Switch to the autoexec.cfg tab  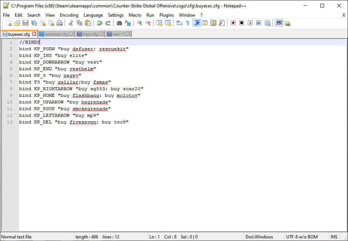click(x=56, y=34)
